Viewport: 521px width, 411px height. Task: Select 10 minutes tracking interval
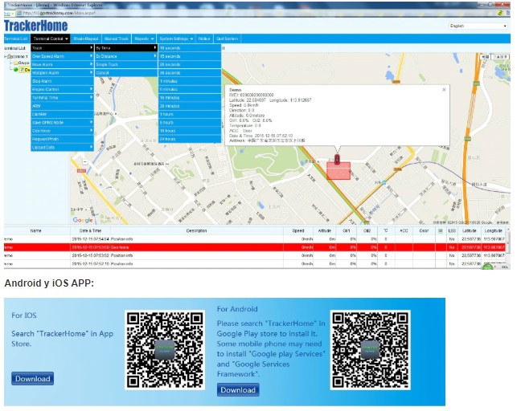coord(190,98)
